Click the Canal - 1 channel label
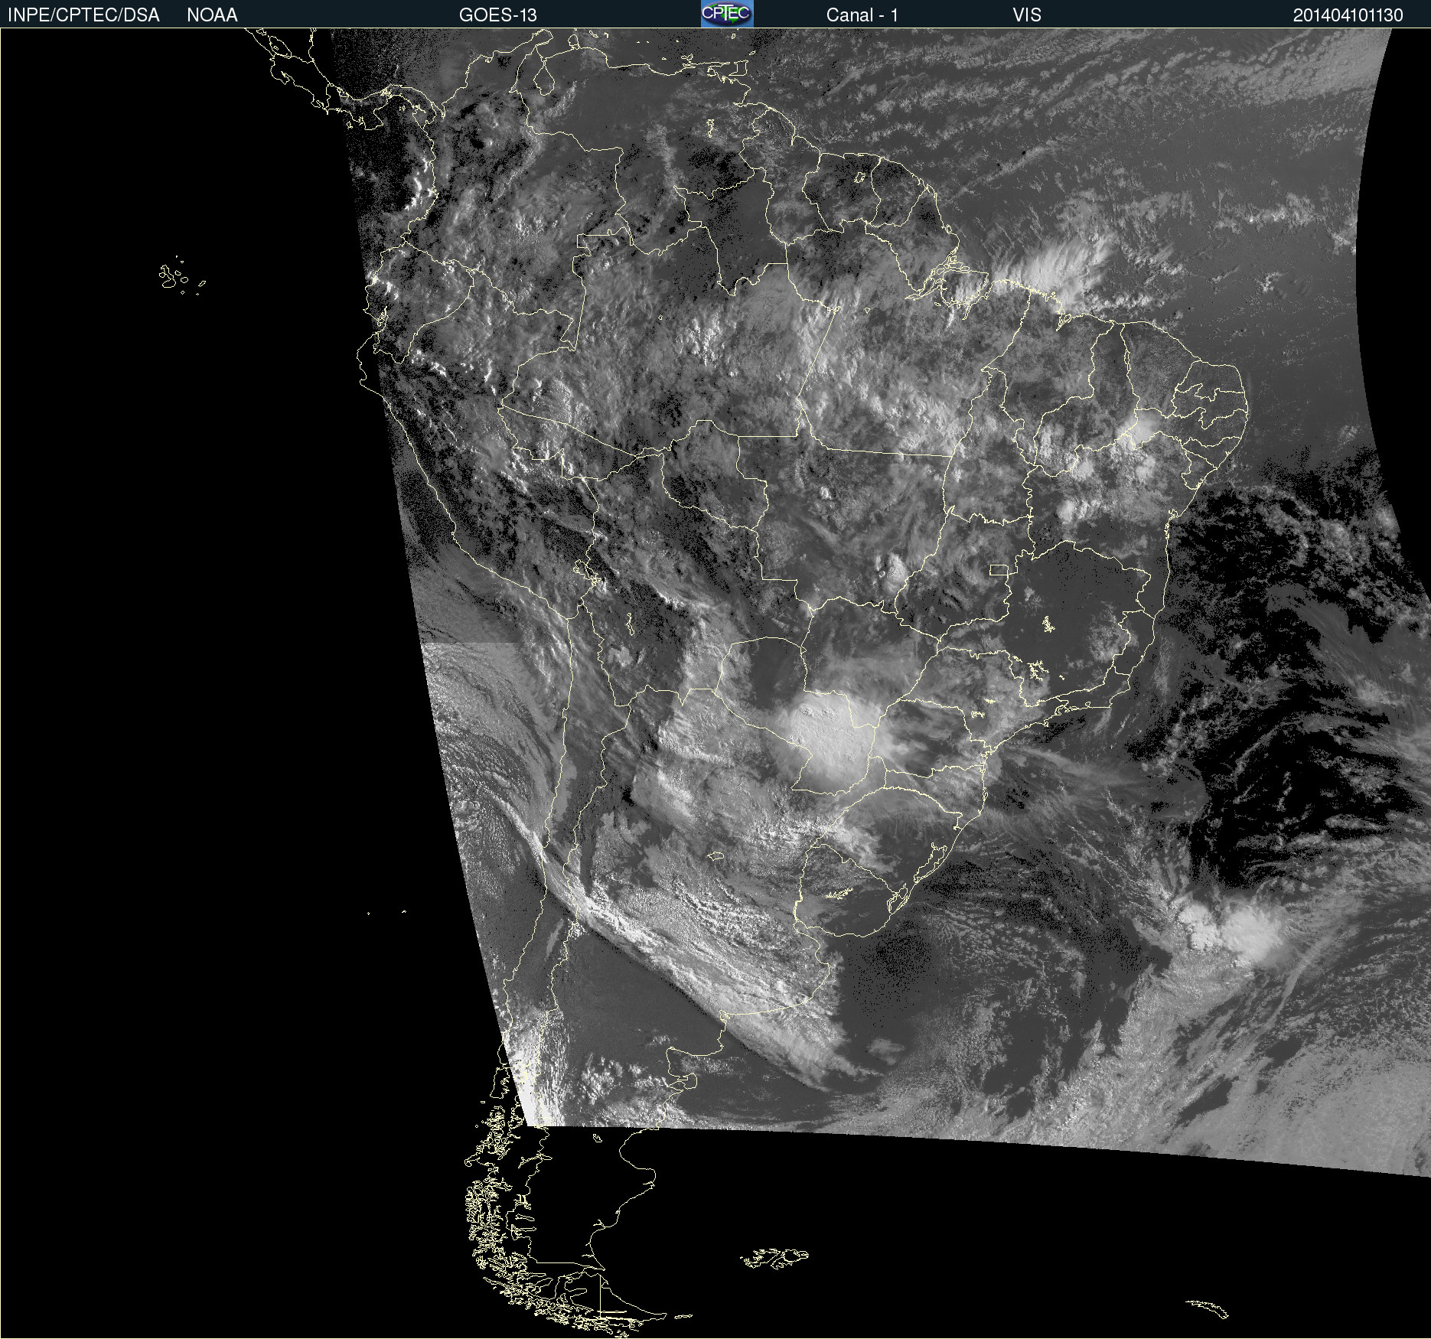Screen dimensions: 1431x1339 click(x=862, y=15)
